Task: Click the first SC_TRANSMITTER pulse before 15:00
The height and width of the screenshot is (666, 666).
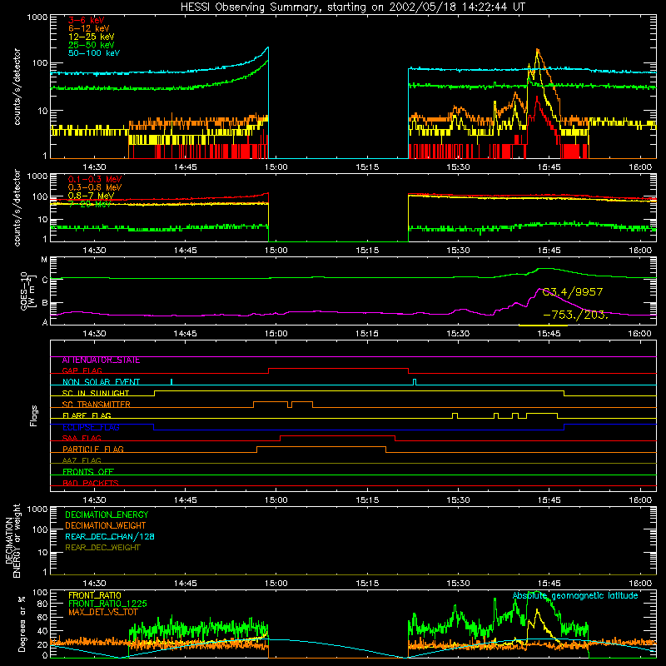Action: coord(271,402)
